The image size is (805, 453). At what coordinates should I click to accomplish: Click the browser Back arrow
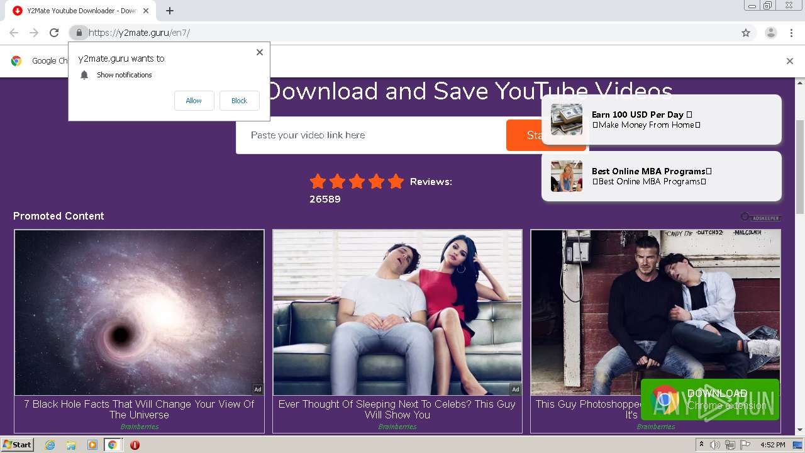pos(14,33)
